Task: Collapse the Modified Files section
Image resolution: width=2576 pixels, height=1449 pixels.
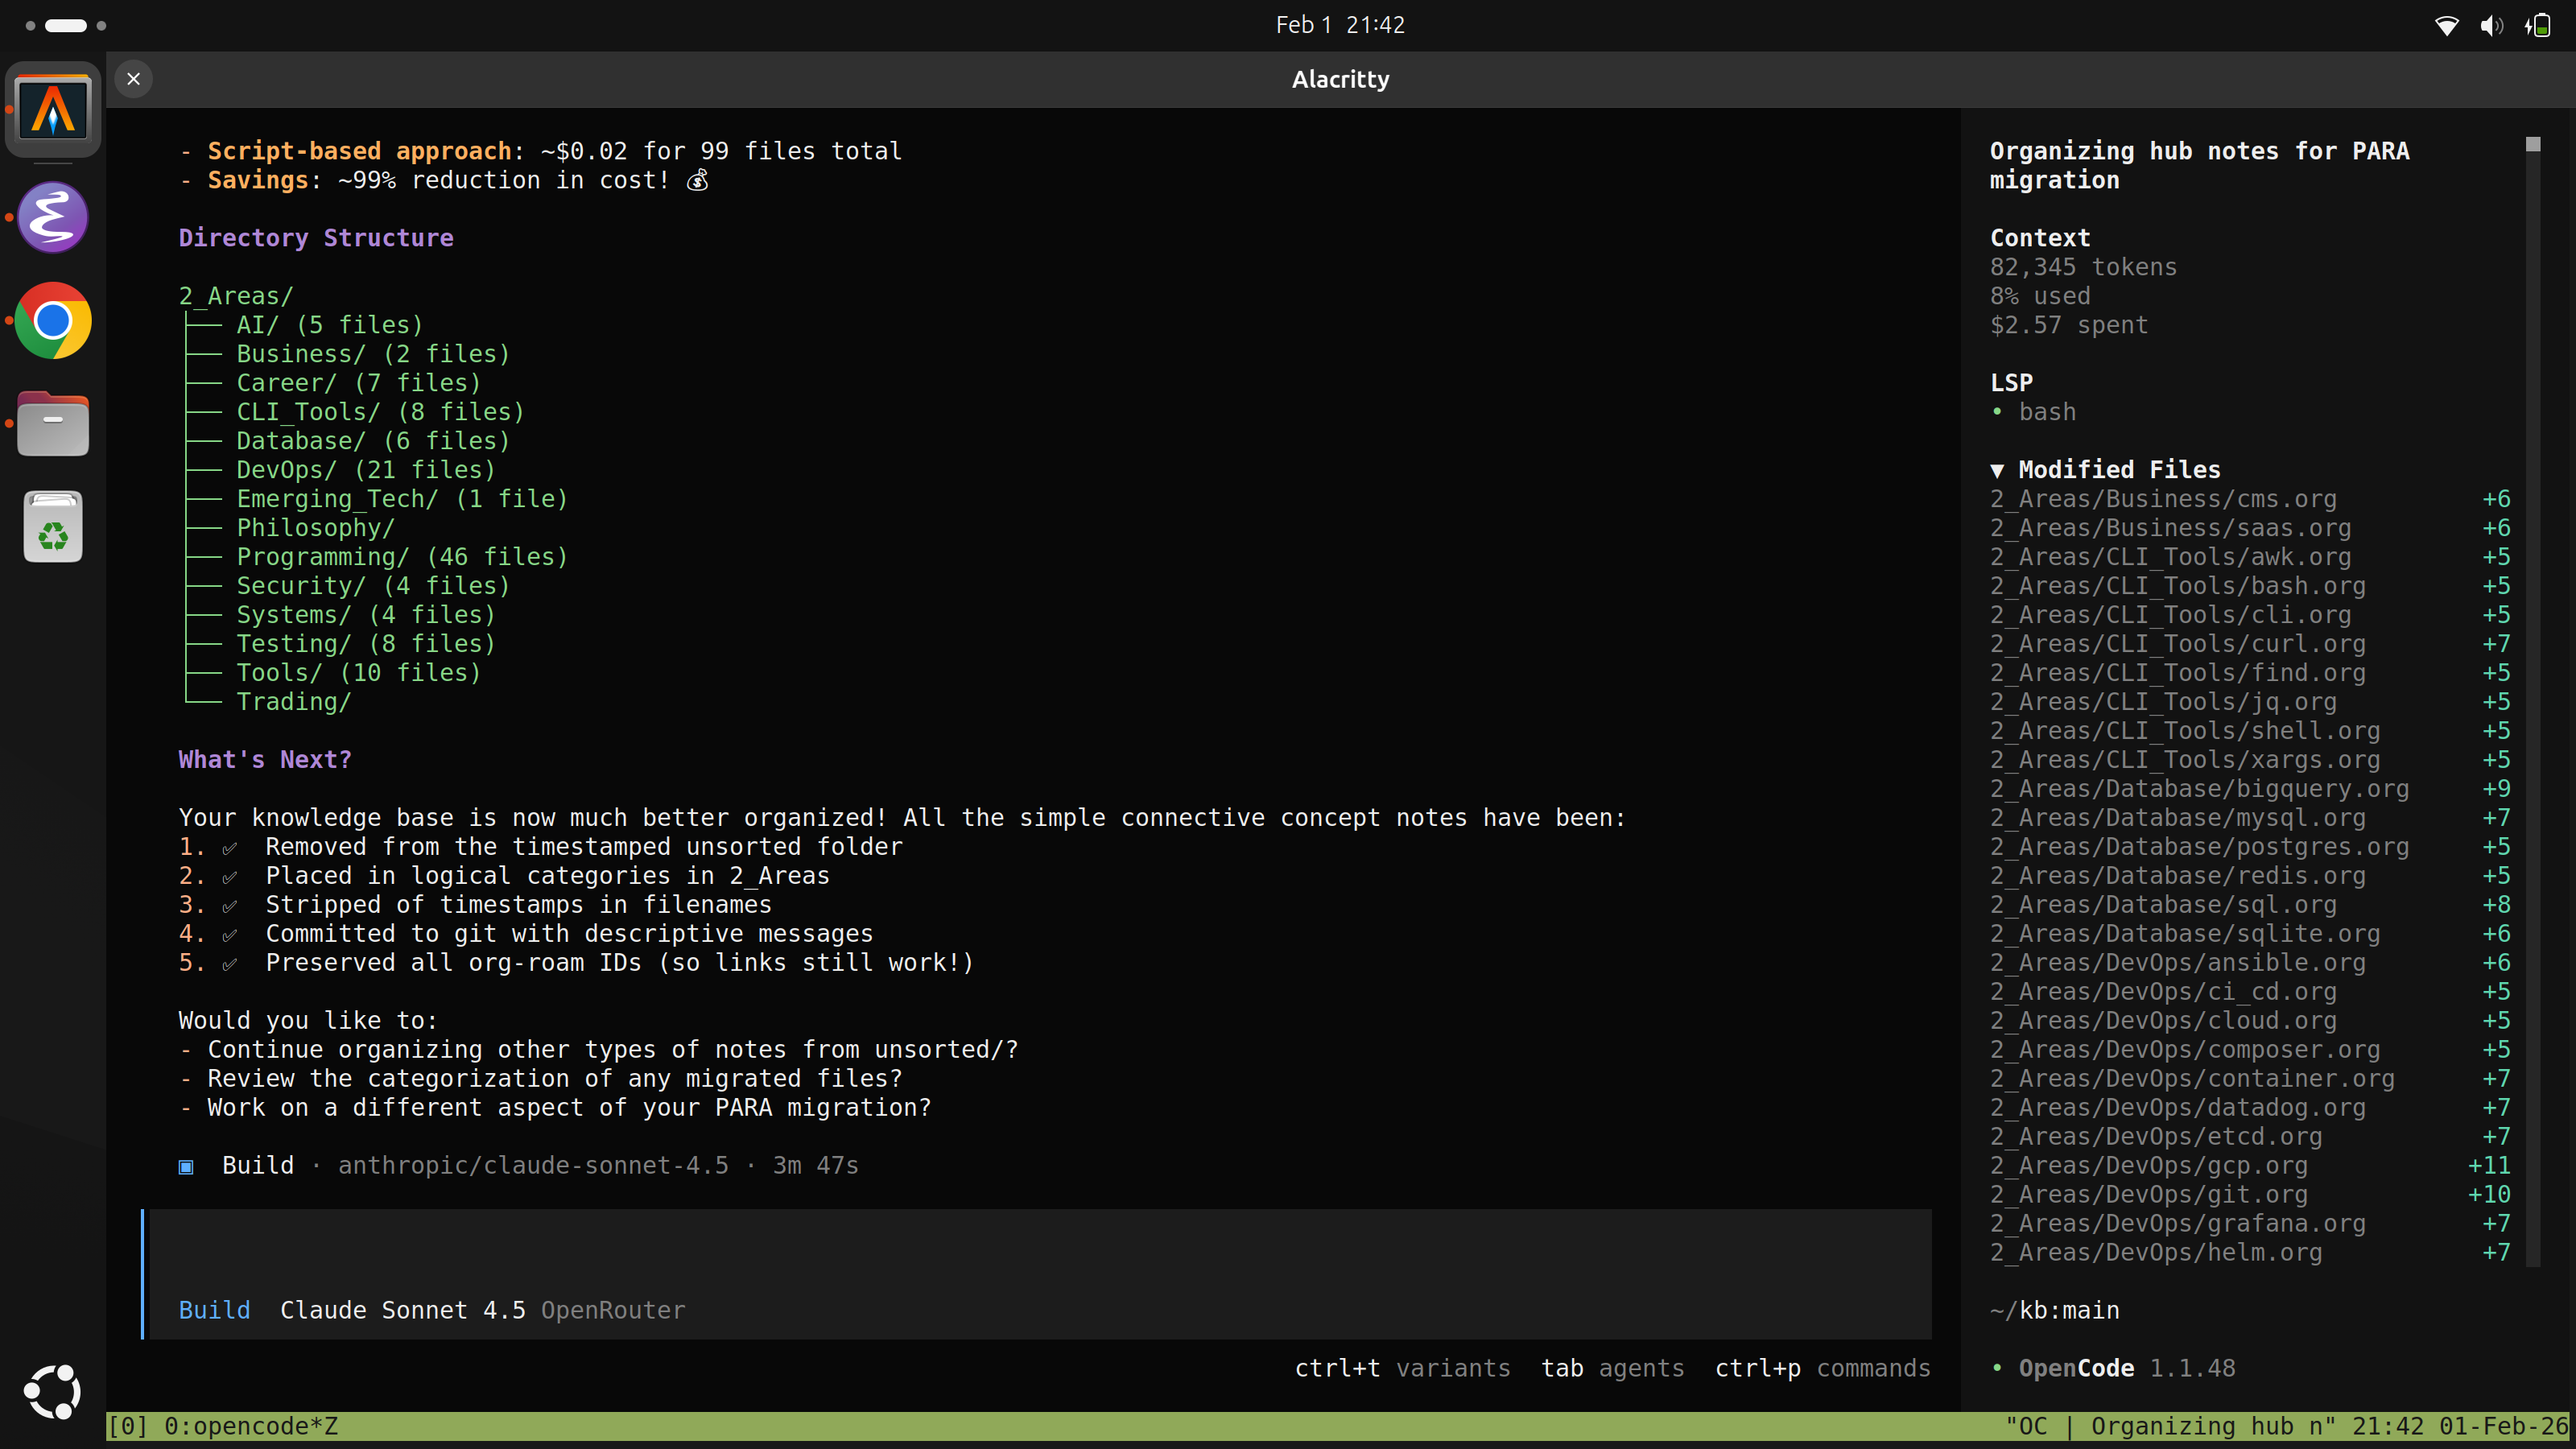Action: (2105, 469)
